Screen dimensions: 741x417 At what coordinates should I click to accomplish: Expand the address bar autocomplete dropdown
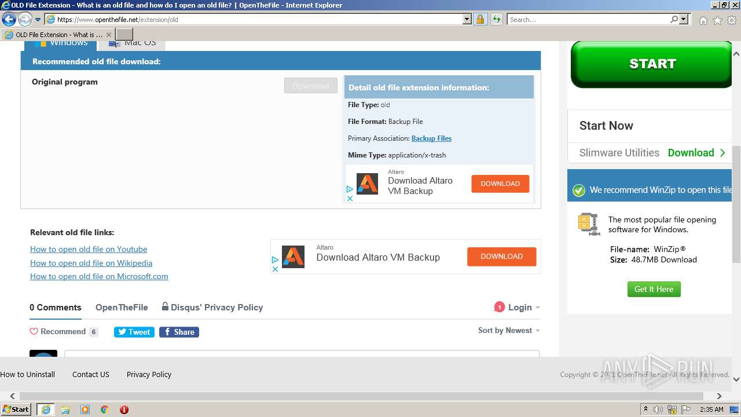coord(467,19)
